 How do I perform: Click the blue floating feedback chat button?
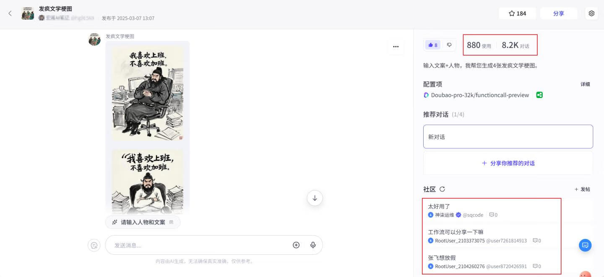click(x=585, y=245)
